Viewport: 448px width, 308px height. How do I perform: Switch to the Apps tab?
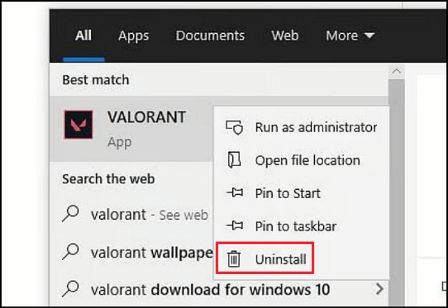pyautogui.click(x=133, y=36)
